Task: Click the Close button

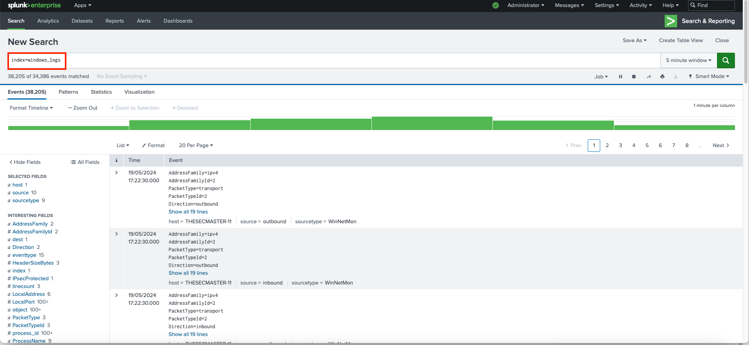Action: coord(722,41)
